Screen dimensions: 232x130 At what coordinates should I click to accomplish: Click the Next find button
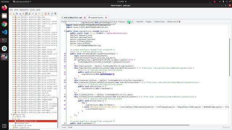pos(130,22)
